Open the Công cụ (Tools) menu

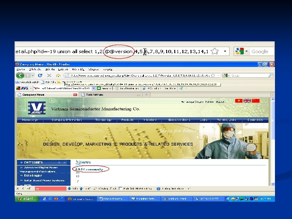coord(93,69)
